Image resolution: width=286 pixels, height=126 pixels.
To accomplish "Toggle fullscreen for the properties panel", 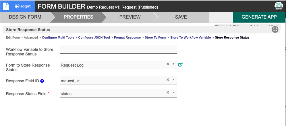I will [x=275, y=29].
